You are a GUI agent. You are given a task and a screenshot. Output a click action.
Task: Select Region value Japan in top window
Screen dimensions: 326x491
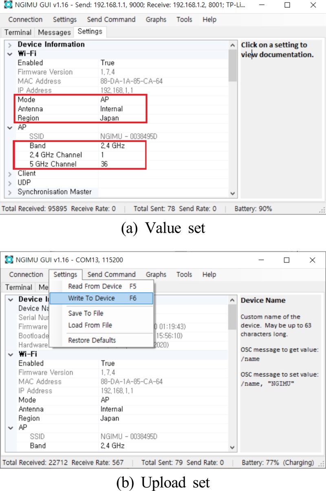click(x=110, y=118)
